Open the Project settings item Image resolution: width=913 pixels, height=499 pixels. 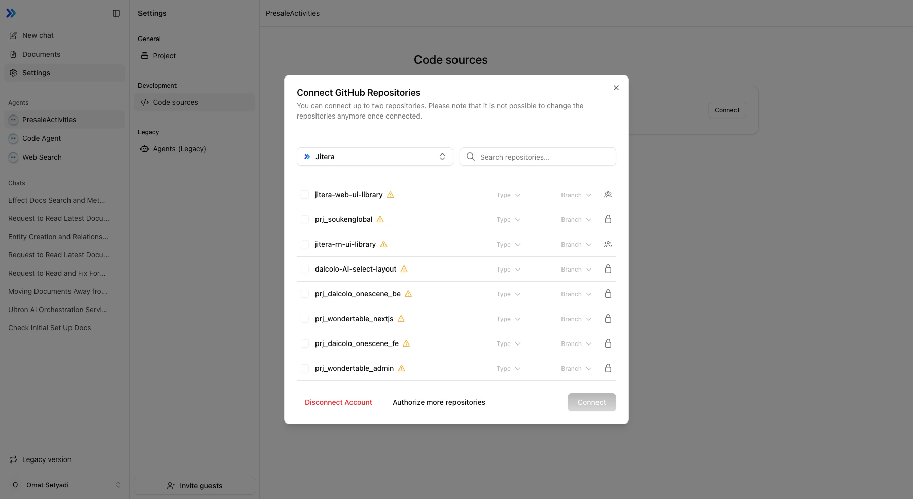[194, 56]
